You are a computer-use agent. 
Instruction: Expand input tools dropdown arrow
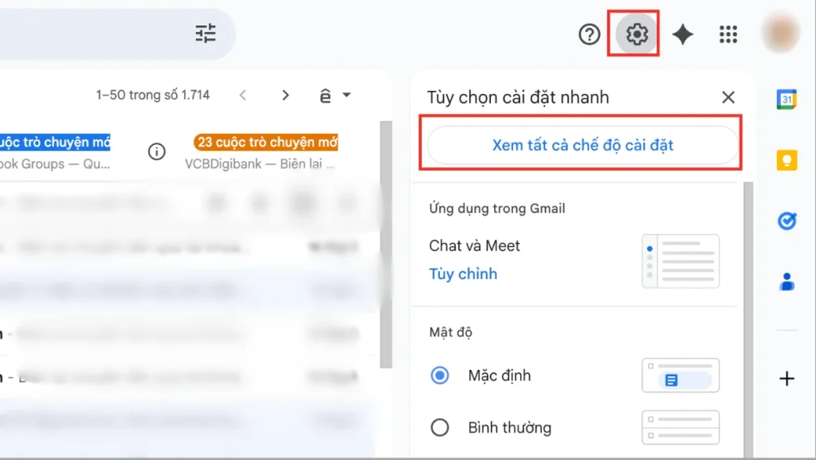pyautogui.click(x=347, y=95)
